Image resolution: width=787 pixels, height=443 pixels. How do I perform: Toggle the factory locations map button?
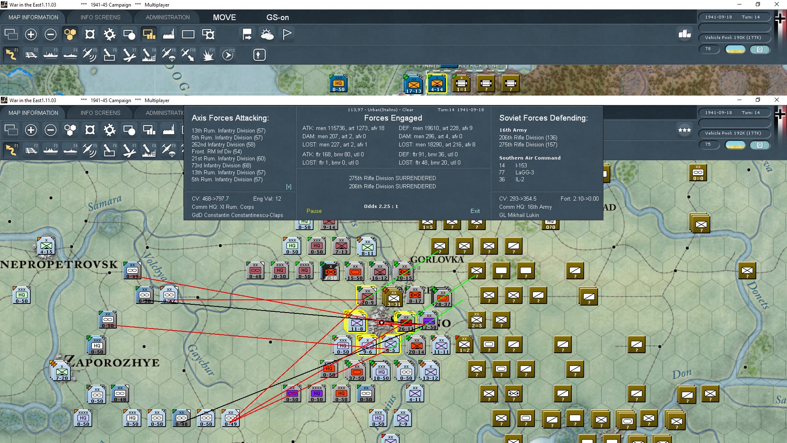(x=168, y=34)
